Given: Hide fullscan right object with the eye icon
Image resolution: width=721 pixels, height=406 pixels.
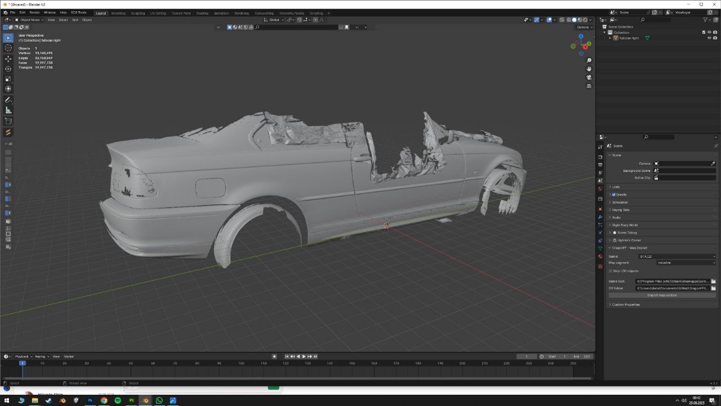Looking at the screenshot, I should click(709, 38).
